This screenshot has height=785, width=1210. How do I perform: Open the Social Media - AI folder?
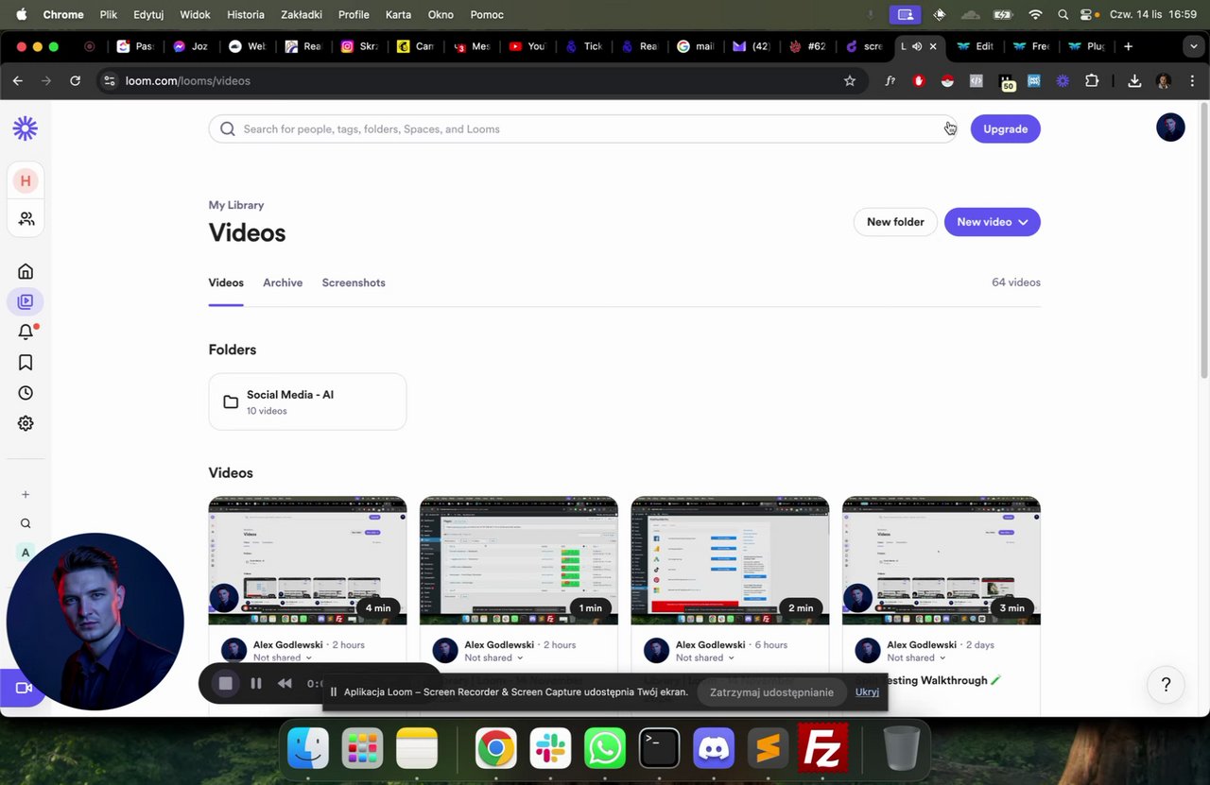tap(307, 401)
